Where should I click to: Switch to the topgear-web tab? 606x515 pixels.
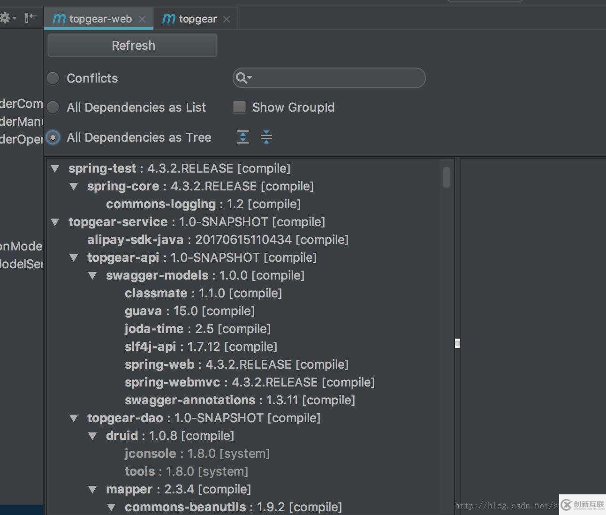tap(99, 19)
